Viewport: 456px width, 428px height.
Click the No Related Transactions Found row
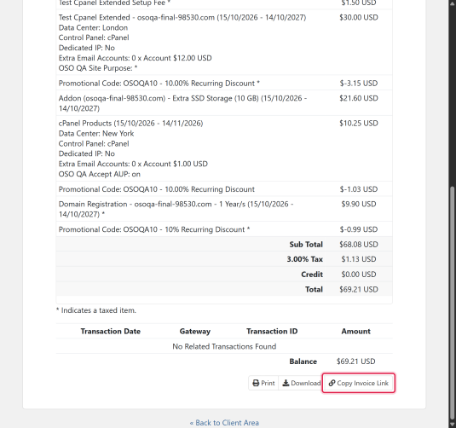pyautogui.click(x=224, y=346)
